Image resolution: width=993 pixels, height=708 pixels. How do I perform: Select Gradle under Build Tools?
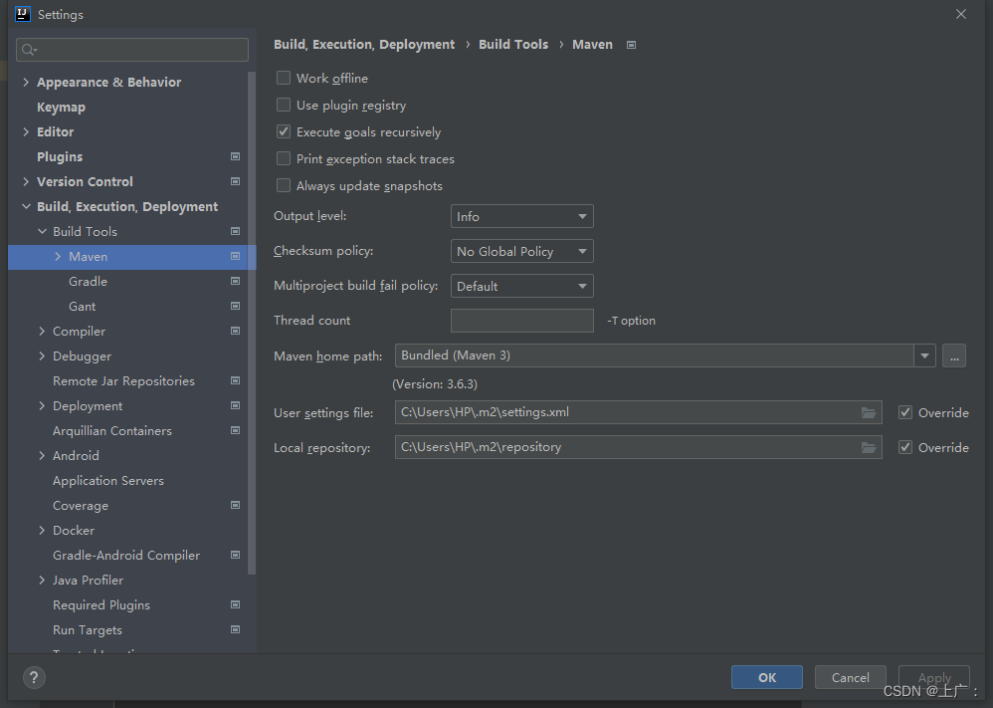coord(88,281)
